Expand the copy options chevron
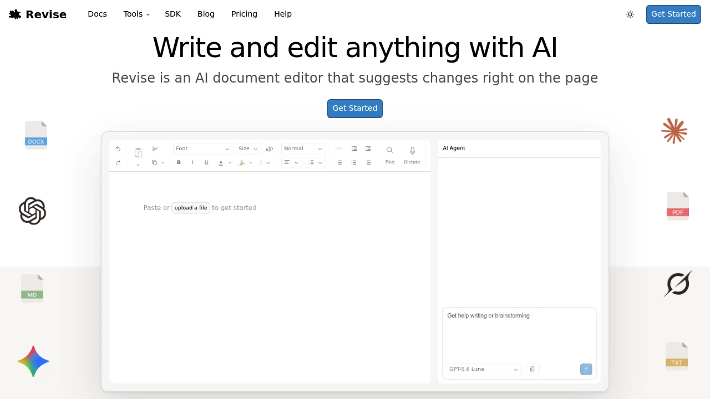The height and width of the screenshot is (399, 710). click(x=163, y=163)
